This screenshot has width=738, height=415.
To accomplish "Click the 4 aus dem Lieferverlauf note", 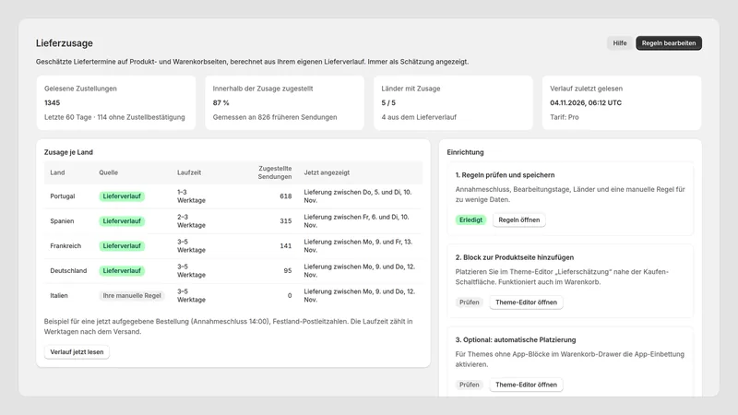I will click(x=419, y=117).
